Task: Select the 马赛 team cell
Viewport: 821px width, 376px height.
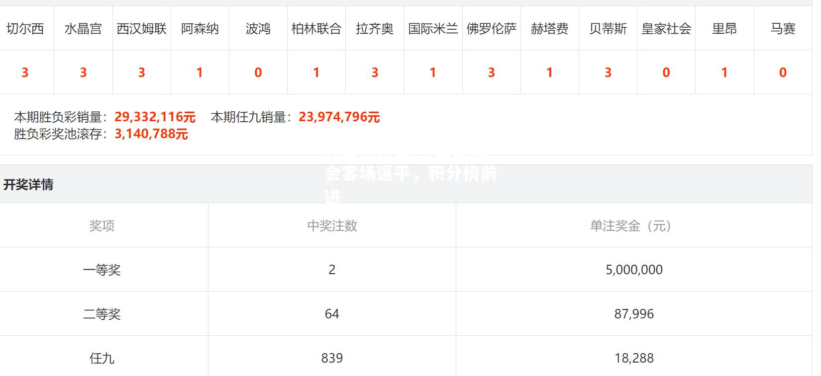Action: coord(783,29)
